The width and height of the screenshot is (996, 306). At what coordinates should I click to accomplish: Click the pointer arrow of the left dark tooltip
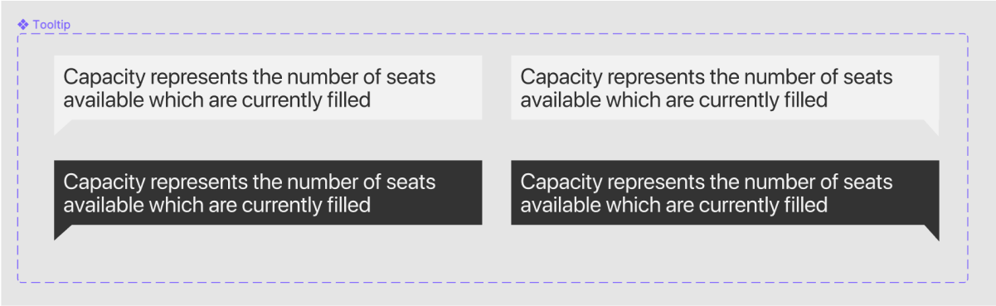(x=60, y=231)
